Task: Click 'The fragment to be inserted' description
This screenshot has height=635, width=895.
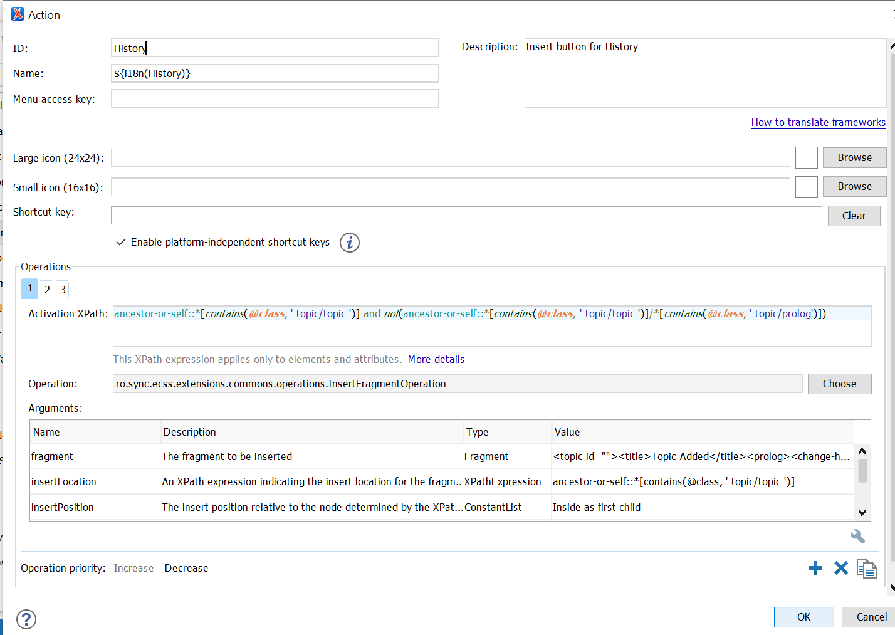Action: point(227,456)
